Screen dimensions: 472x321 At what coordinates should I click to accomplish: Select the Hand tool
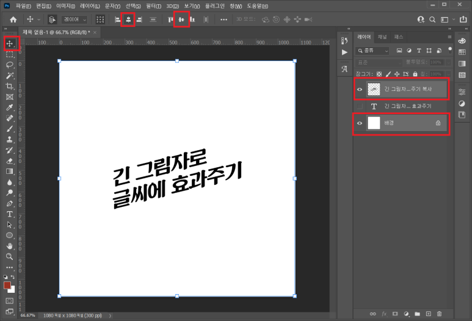pos(10,246)
